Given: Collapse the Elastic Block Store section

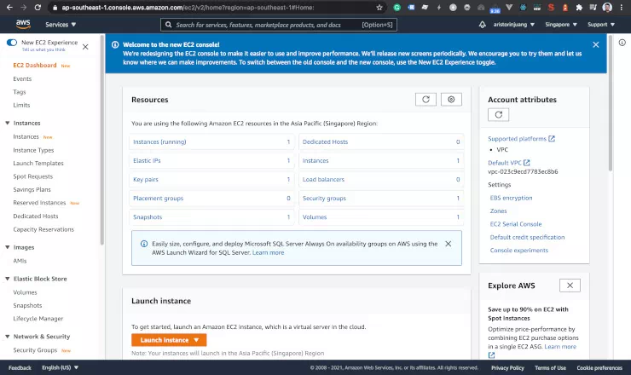Looking at the screenshot, I should (7, 279).
